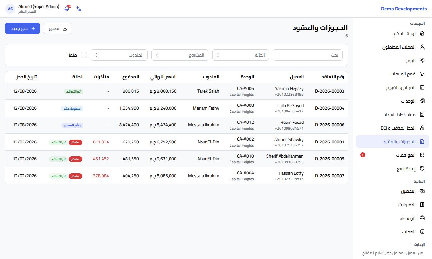
Task: Click the تصدير export button
Action: (57, 28)
